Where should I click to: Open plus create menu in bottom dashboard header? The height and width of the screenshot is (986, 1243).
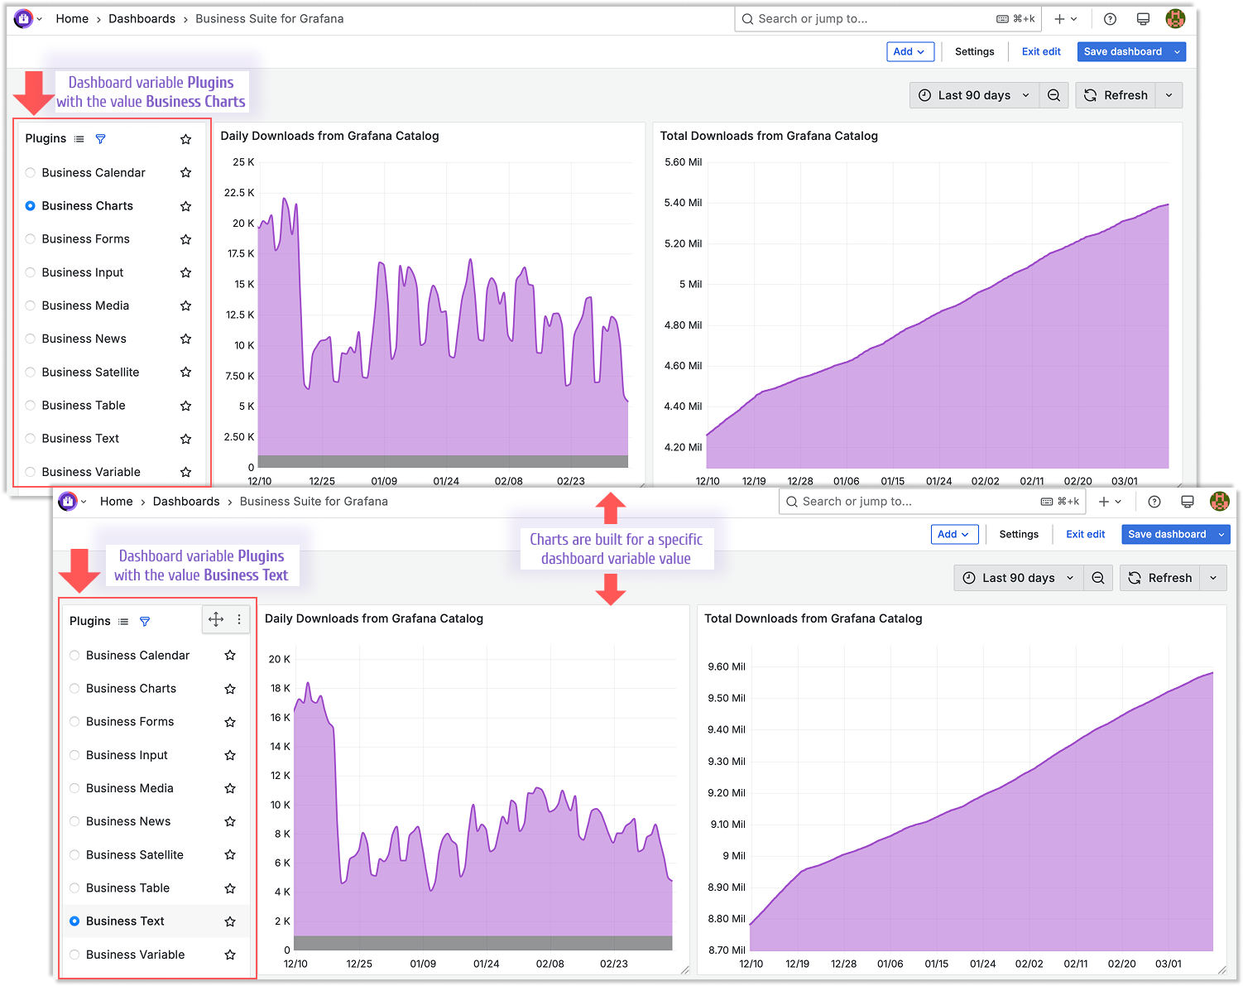pyautogui.click(x=1110, y=502)
